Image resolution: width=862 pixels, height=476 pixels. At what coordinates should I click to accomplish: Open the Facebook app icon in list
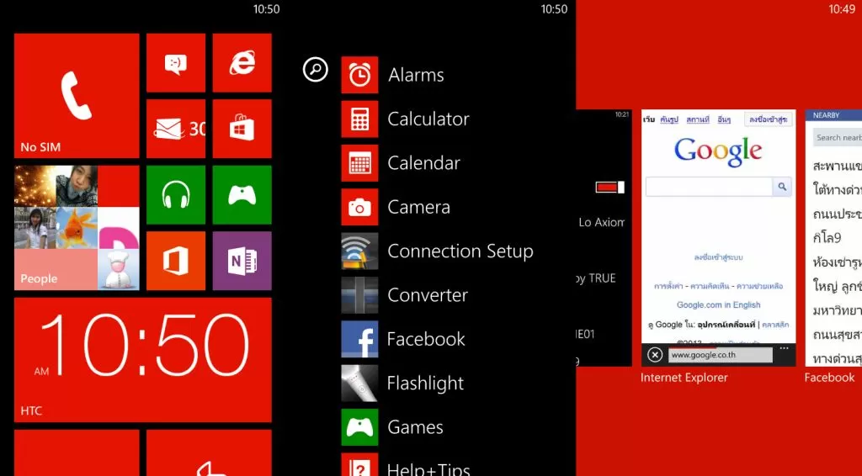[x=359, y=339]
